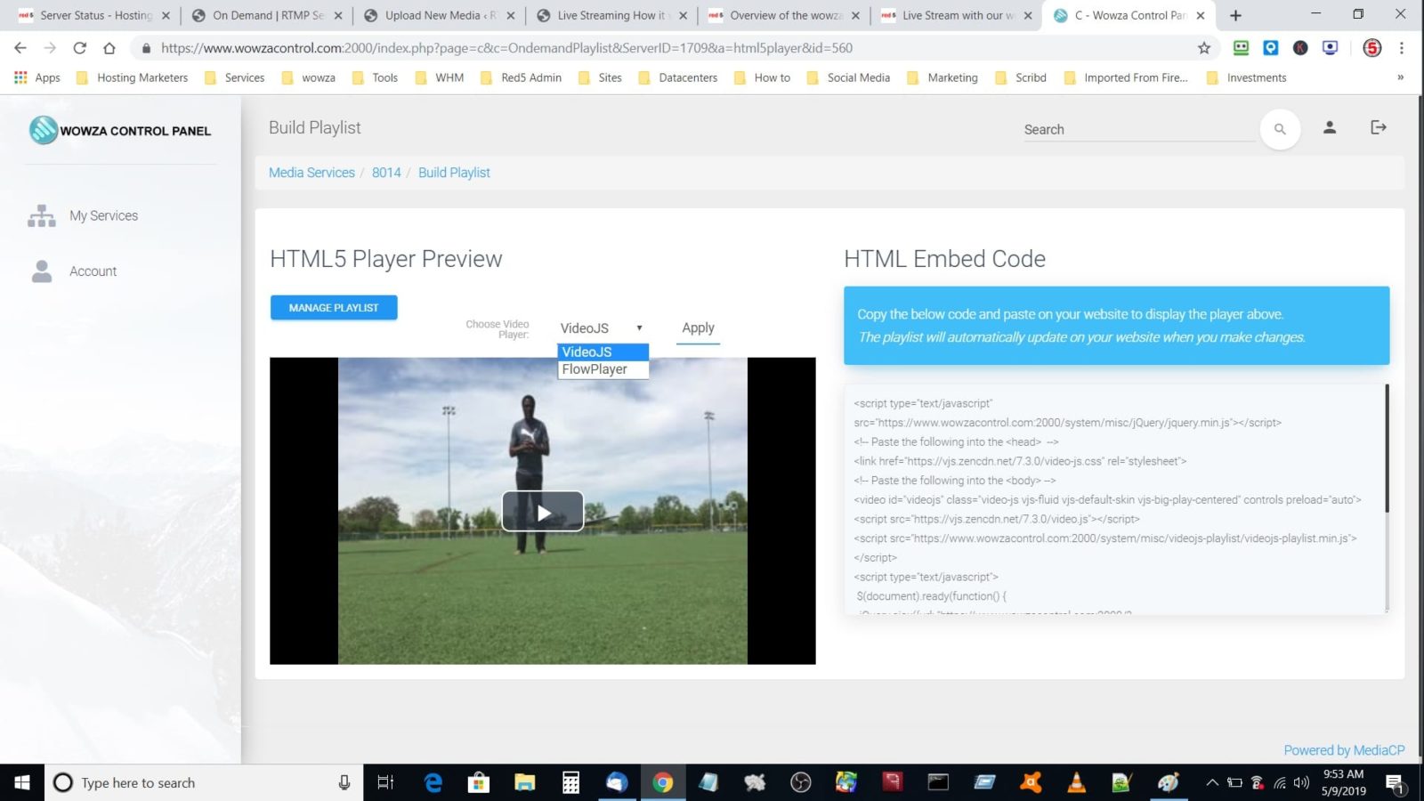Open Hosting Marketers bookmark folder
Screen dimensions: 1424x801
tap(133, 77)
